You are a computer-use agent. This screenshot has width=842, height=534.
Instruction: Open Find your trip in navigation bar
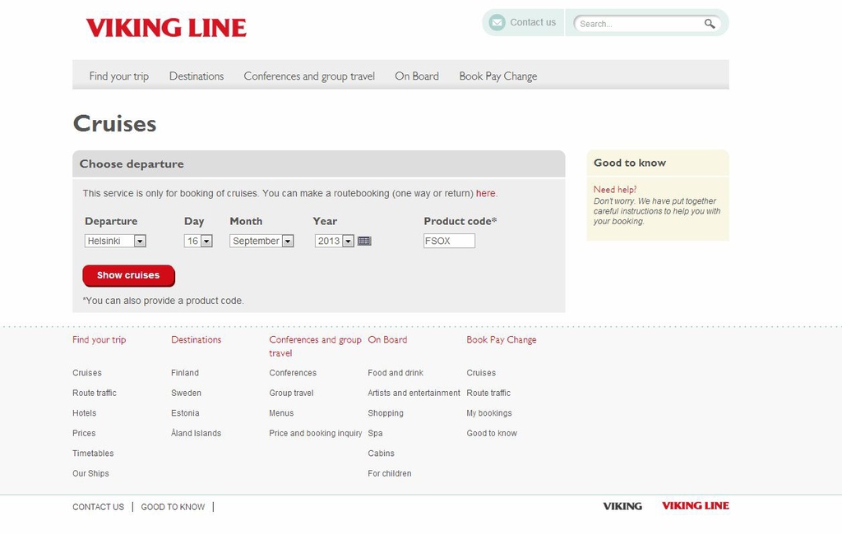pos(119,76)
